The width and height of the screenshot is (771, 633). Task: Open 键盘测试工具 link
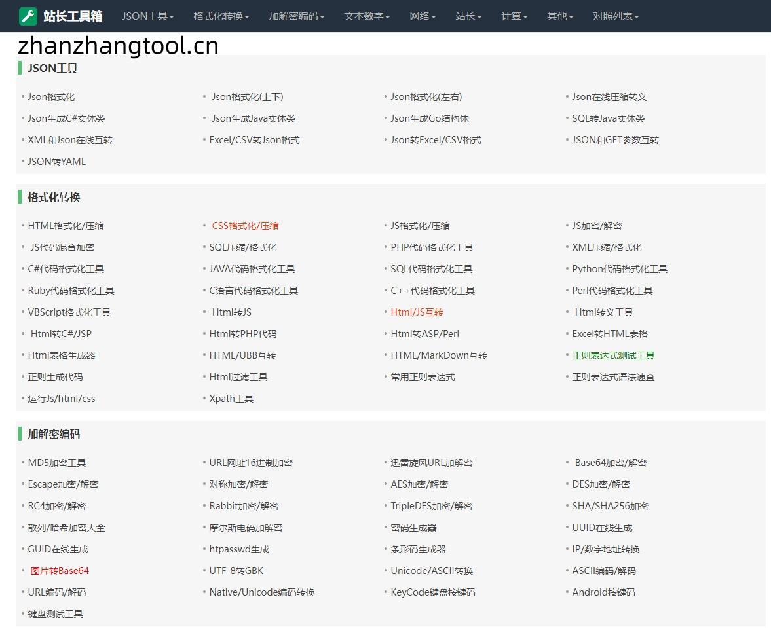tap(55, 614)
